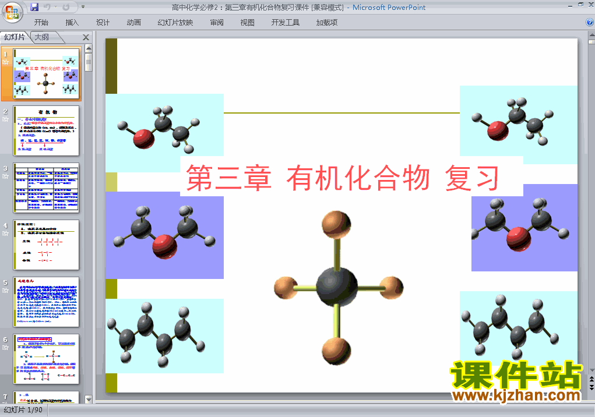Click the central methane molecule model image
This screenshot has height=417, width=595.
click(x=338, y=287)
